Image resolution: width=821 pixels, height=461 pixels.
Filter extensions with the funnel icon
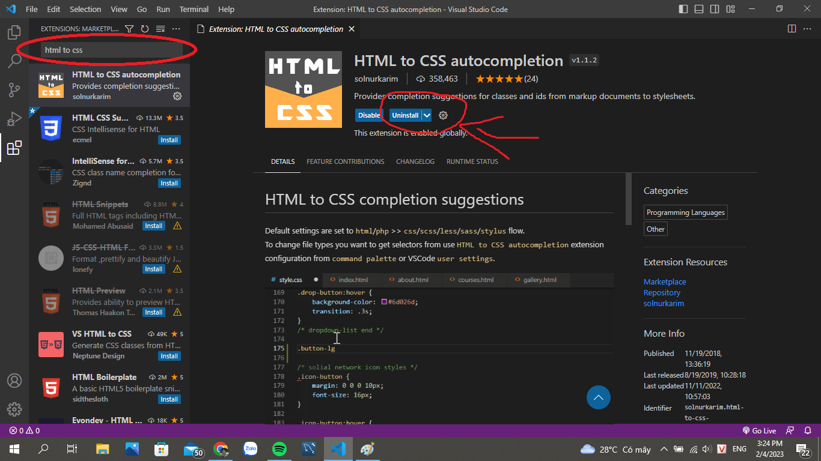click(x=129, y=29)
